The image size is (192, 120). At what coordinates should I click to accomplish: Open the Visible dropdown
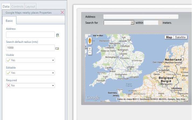pyautogui.click(x=30, y=60)
